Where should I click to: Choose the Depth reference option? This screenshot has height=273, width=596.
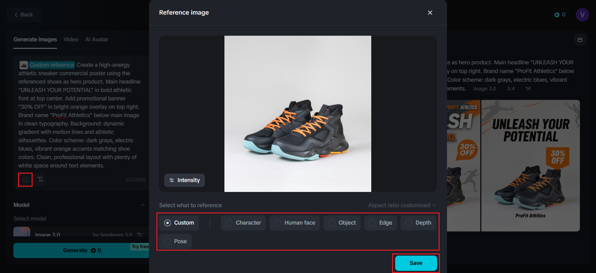point(418,223)
